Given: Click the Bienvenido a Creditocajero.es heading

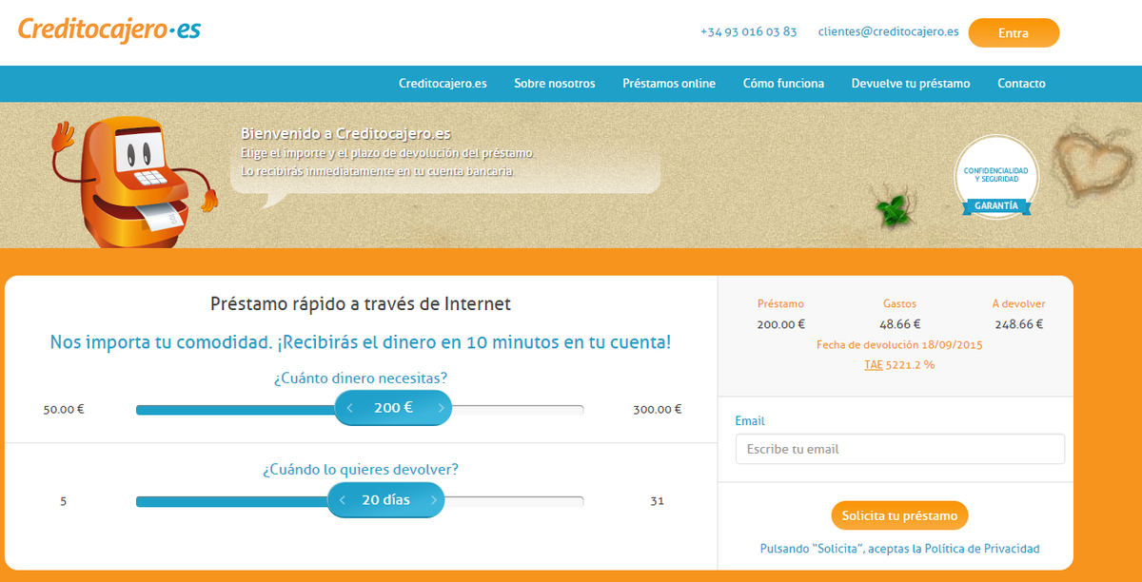Looking at the screenshot, I should pyautogui.click(x=345, y=133).
